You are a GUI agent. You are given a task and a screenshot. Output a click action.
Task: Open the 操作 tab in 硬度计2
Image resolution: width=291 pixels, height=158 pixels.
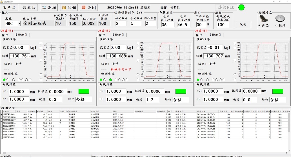pyautogui.click(x=102, y=35)
